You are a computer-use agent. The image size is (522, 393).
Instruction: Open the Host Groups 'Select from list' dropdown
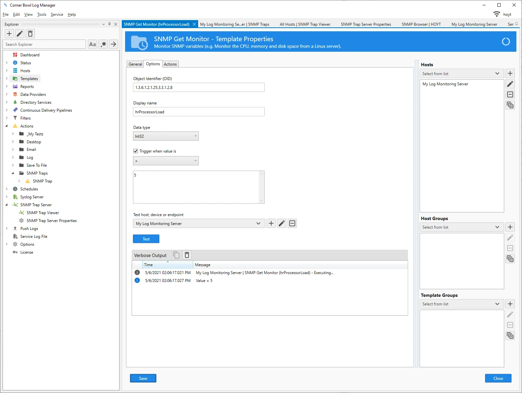pyautogui.click(x=461, y=227)
